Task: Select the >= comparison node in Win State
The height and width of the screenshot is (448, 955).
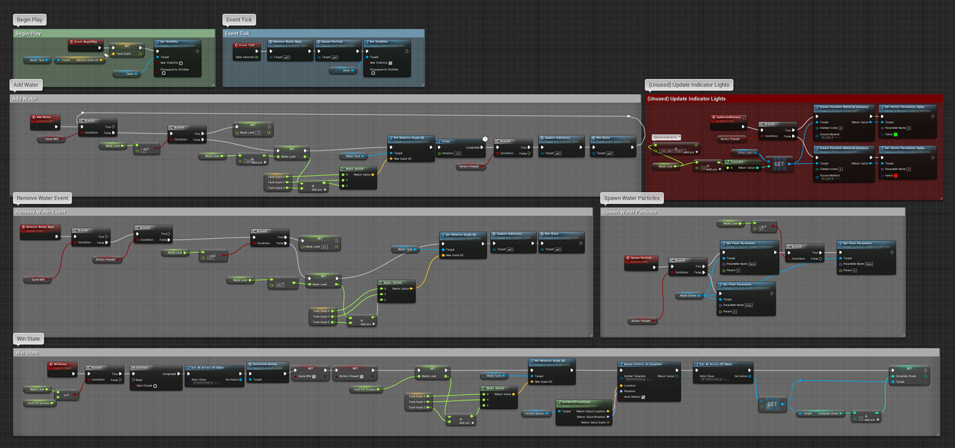Action: [67, 395]
